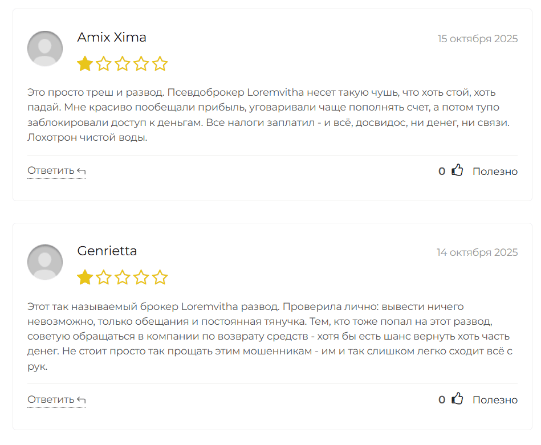Click Genrietta's profile avatar
Image resolution: width=541 pixels, height=445 pixels.
[x=45, y=262]
